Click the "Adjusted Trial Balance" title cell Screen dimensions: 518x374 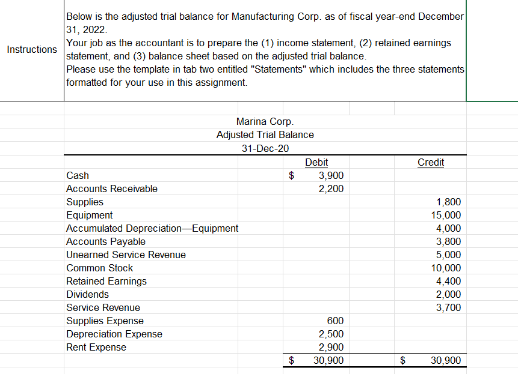(x=265, y=134)
